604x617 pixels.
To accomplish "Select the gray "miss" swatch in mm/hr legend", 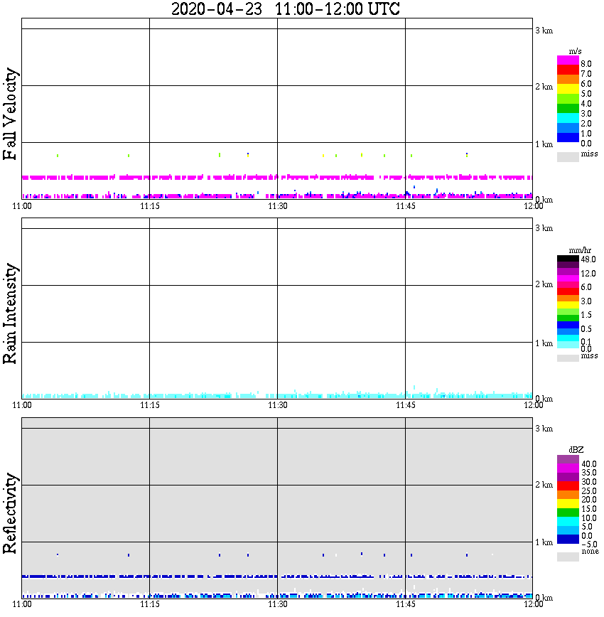I will [568, 358].
